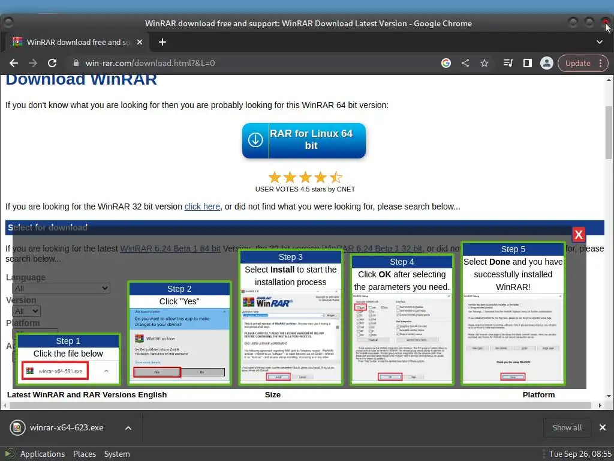Open WinRAR 6.24 Beta 1 64 bit link
Viewport: 614px width, 461px height.
tap(170, 249)
